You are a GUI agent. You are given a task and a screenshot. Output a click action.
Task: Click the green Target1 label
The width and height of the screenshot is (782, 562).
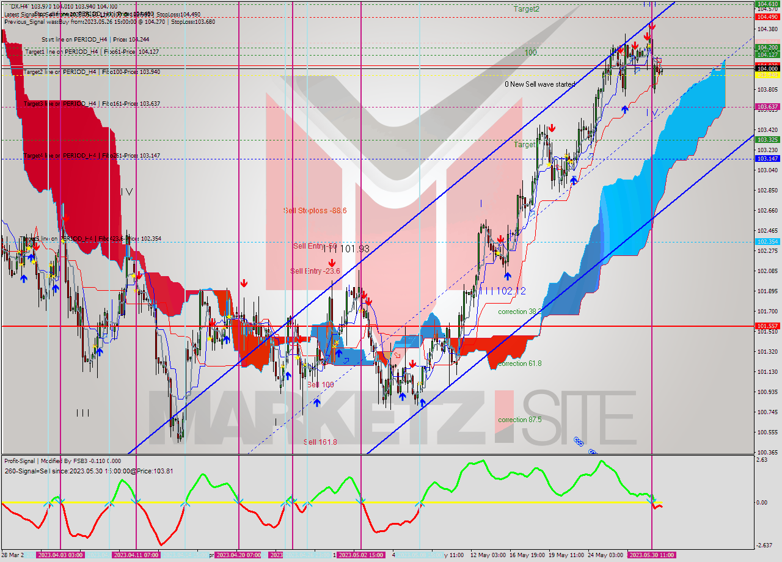pyautogui.click(x=525, y=145)
